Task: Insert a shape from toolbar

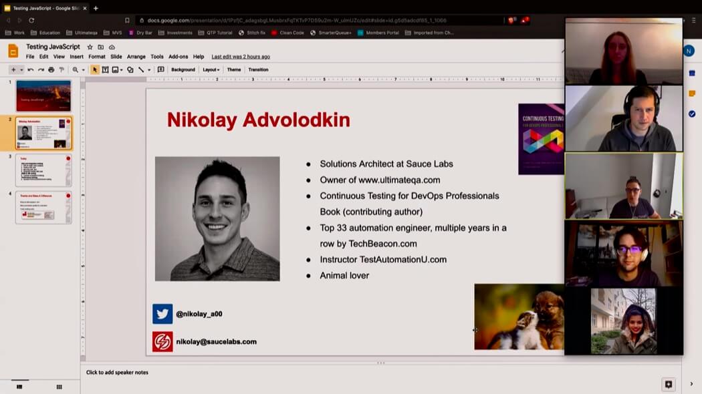Action: 130,69
